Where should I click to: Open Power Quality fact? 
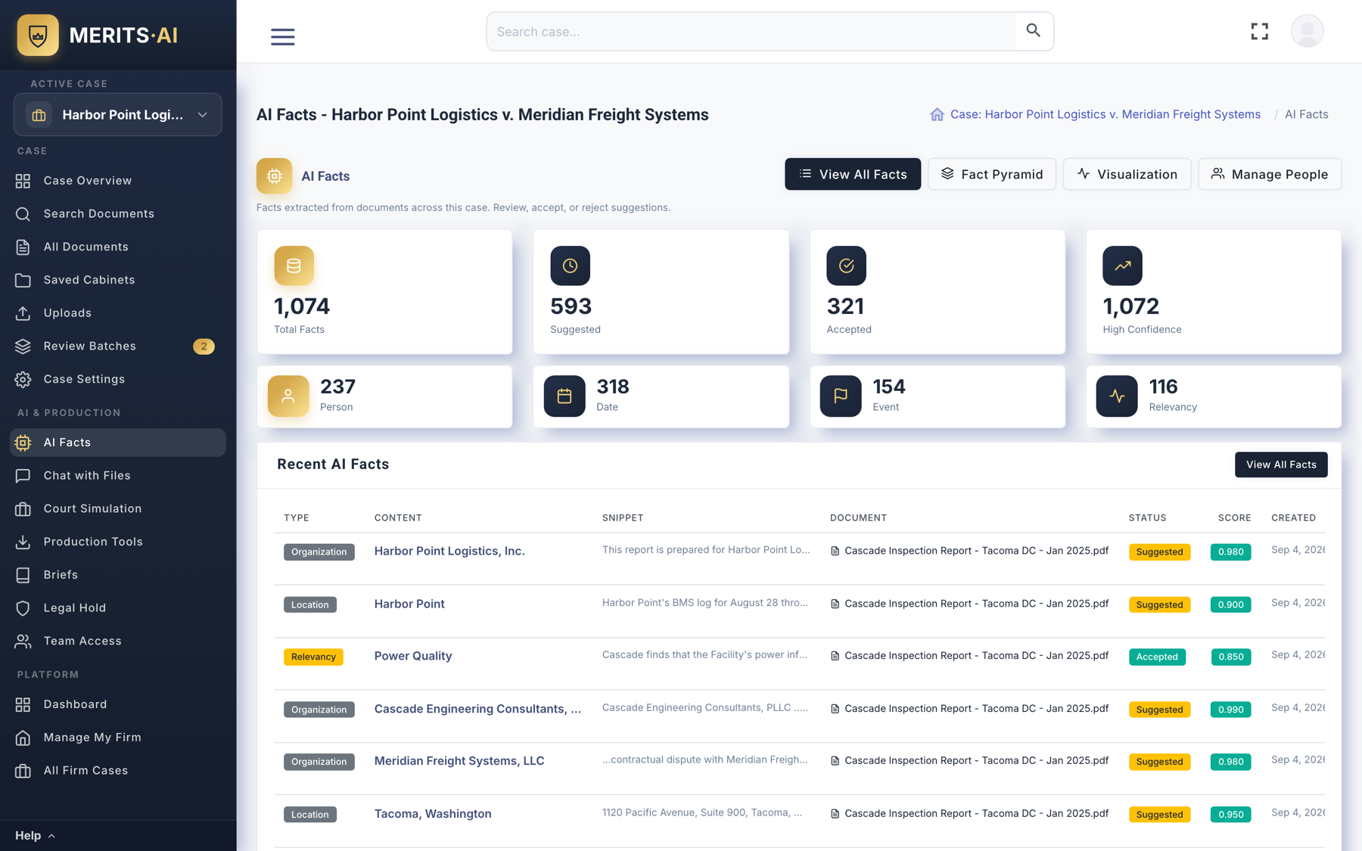click(413, 656)
